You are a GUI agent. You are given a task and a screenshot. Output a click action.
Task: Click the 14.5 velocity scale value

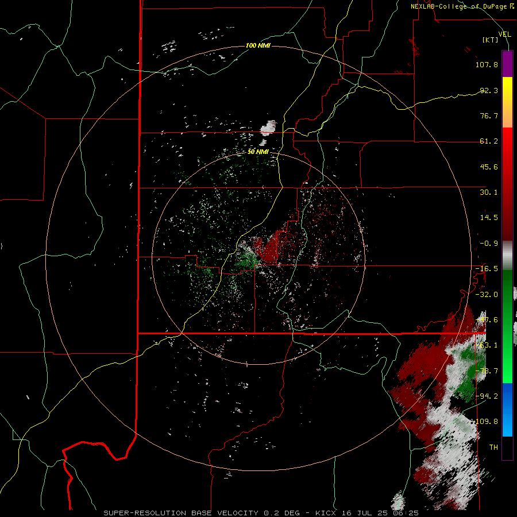coord(489,218)
